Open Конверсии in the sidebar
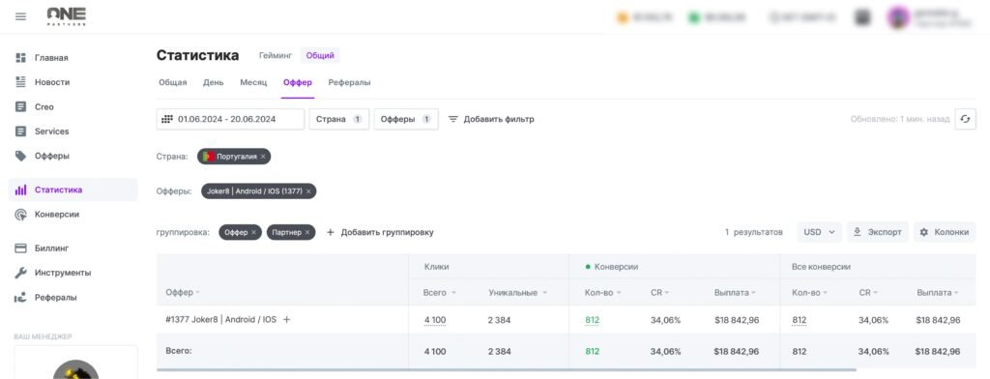The height and width of the screenshot is (379, 990). point(57,214)
